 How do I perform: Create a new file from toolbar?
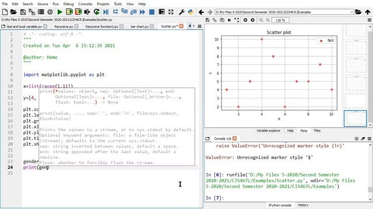point(5,12)
